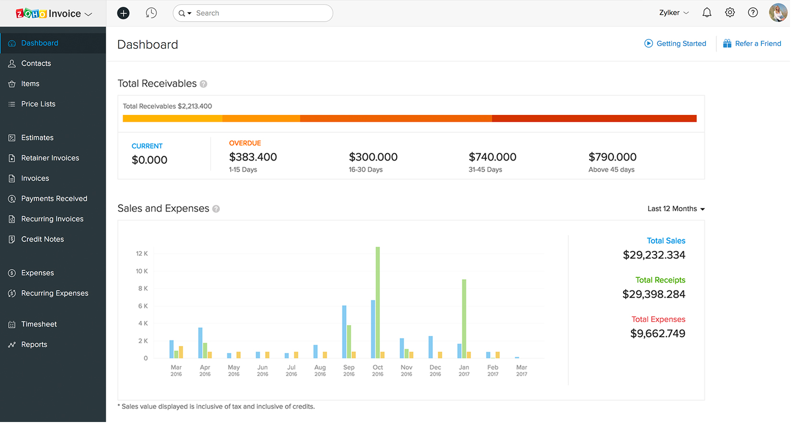
Task: Click the Recurring Expenses icon
Action: [x=12, y=293]
